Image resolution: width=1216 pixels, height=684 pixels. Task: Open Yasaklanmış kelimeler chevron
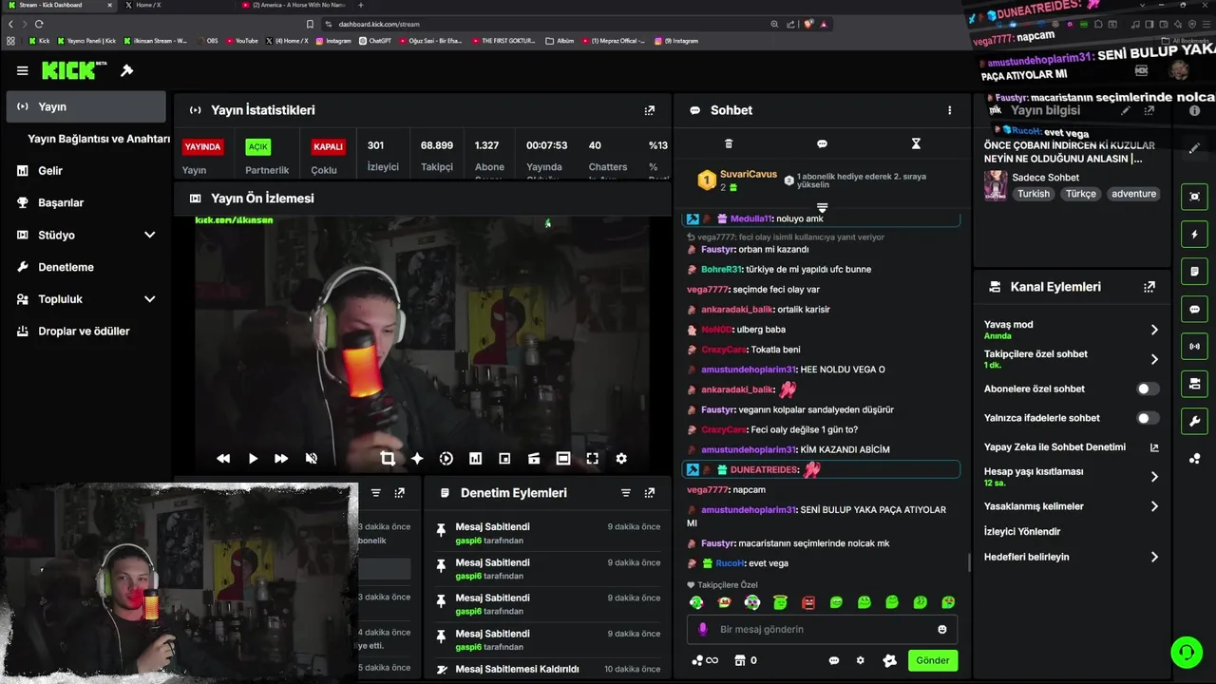point(1154,506)
